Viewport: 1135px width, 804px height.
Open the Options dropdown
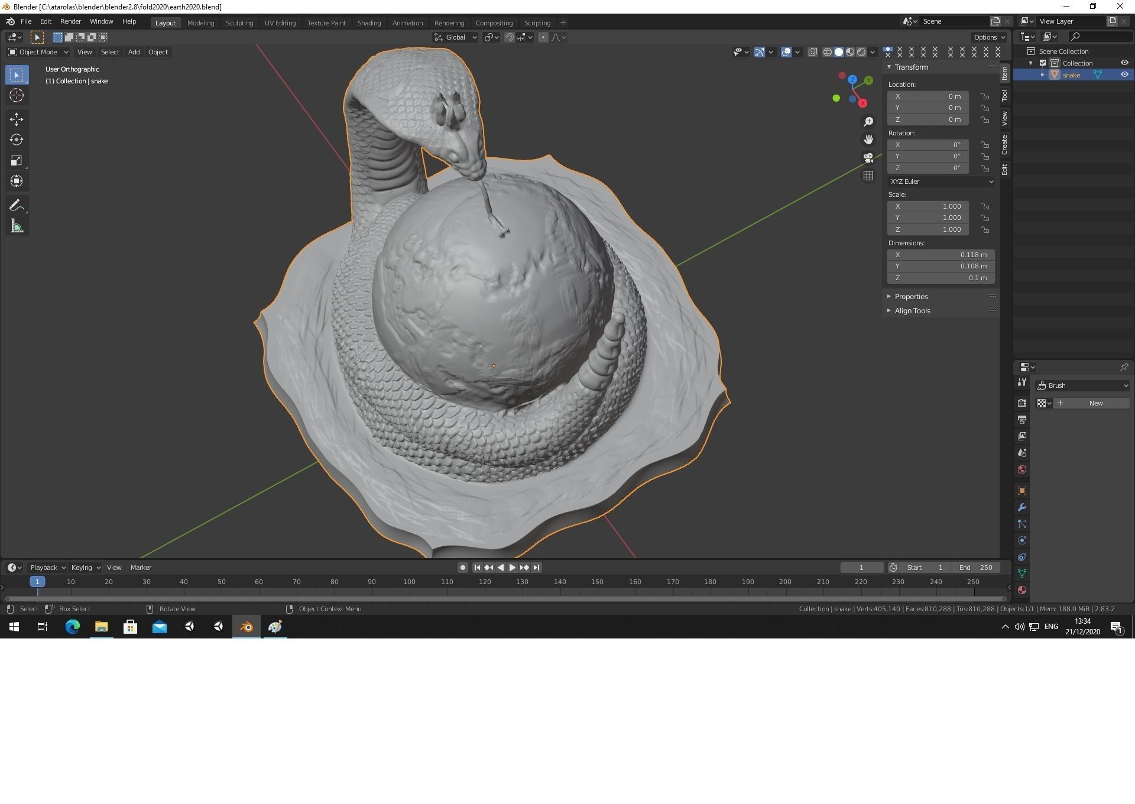click(x=989, y=37)
